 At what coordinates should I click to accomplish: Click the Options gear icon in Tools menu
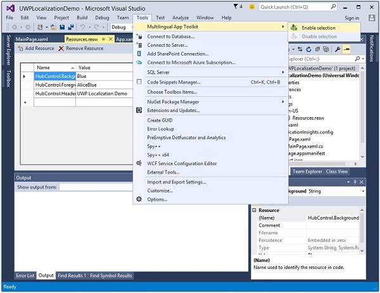(x=139, y=199)
